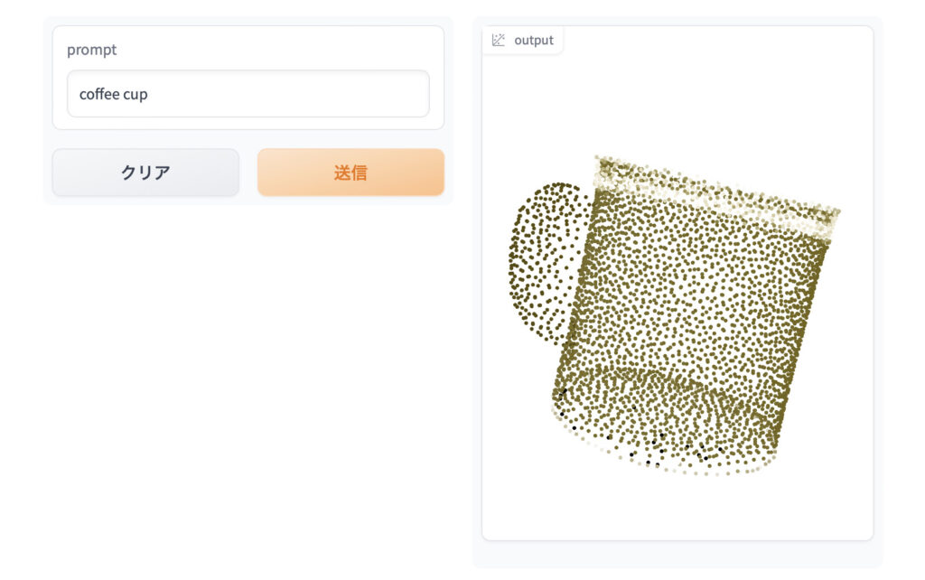925x580 pixels.
Task: Focus the coffee cup prompt text box
Action: (248, 94)
